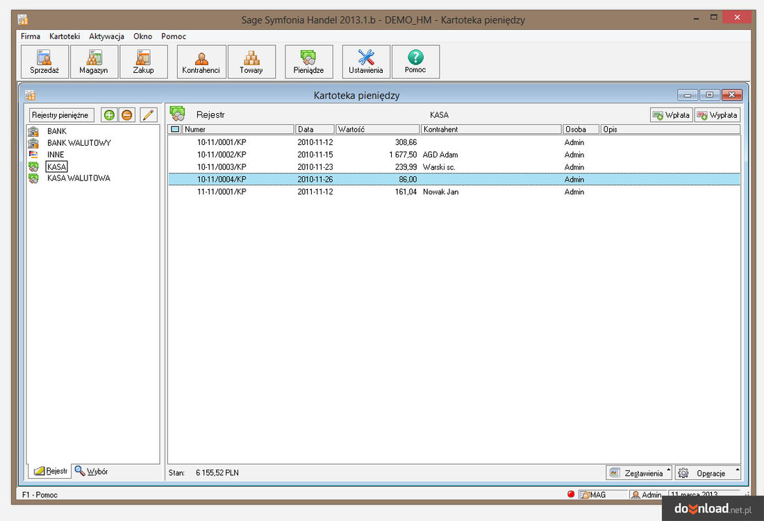Click the INNE register icon
This screenshot has width=764, height=521.
coord(33,155)
